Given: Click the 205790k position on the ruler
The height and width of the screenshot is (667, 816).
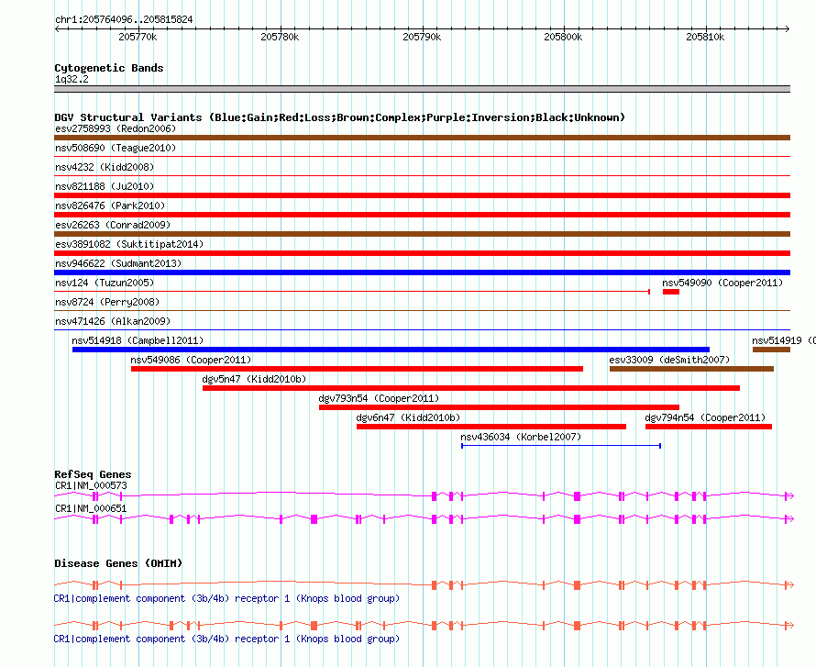Looking at the screenshot, I should click(422, 37).
